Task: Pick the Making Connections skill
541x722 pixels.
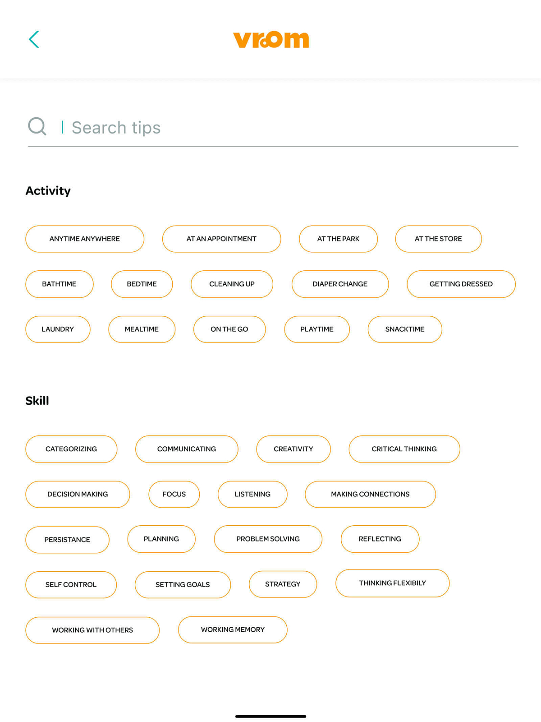Action: pos(370,494)
